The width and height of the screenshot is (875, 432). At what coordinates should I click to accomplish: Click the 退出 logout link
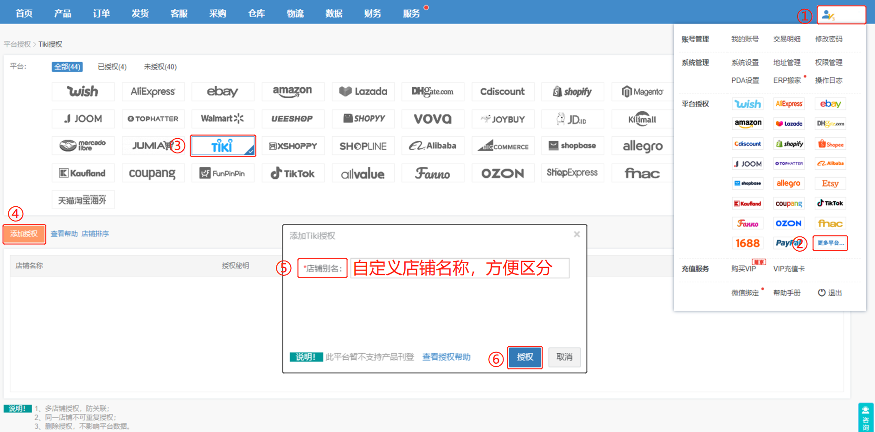point(830,292)
